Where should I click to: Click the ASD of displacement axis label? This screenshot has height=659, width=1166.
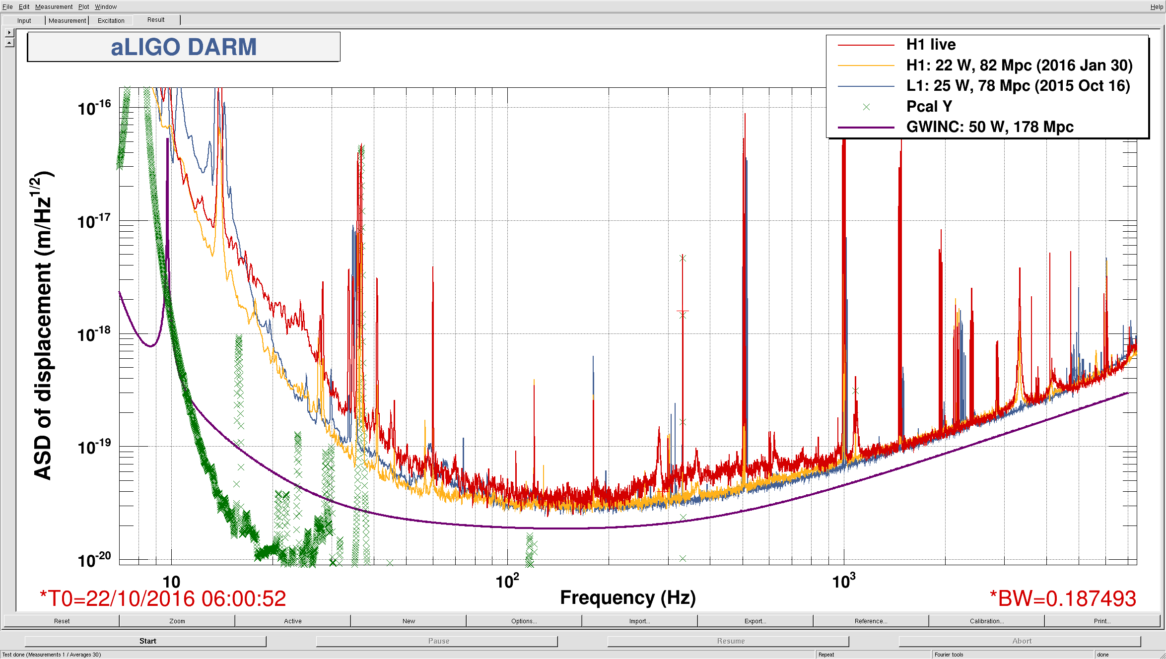click(43, 326)
